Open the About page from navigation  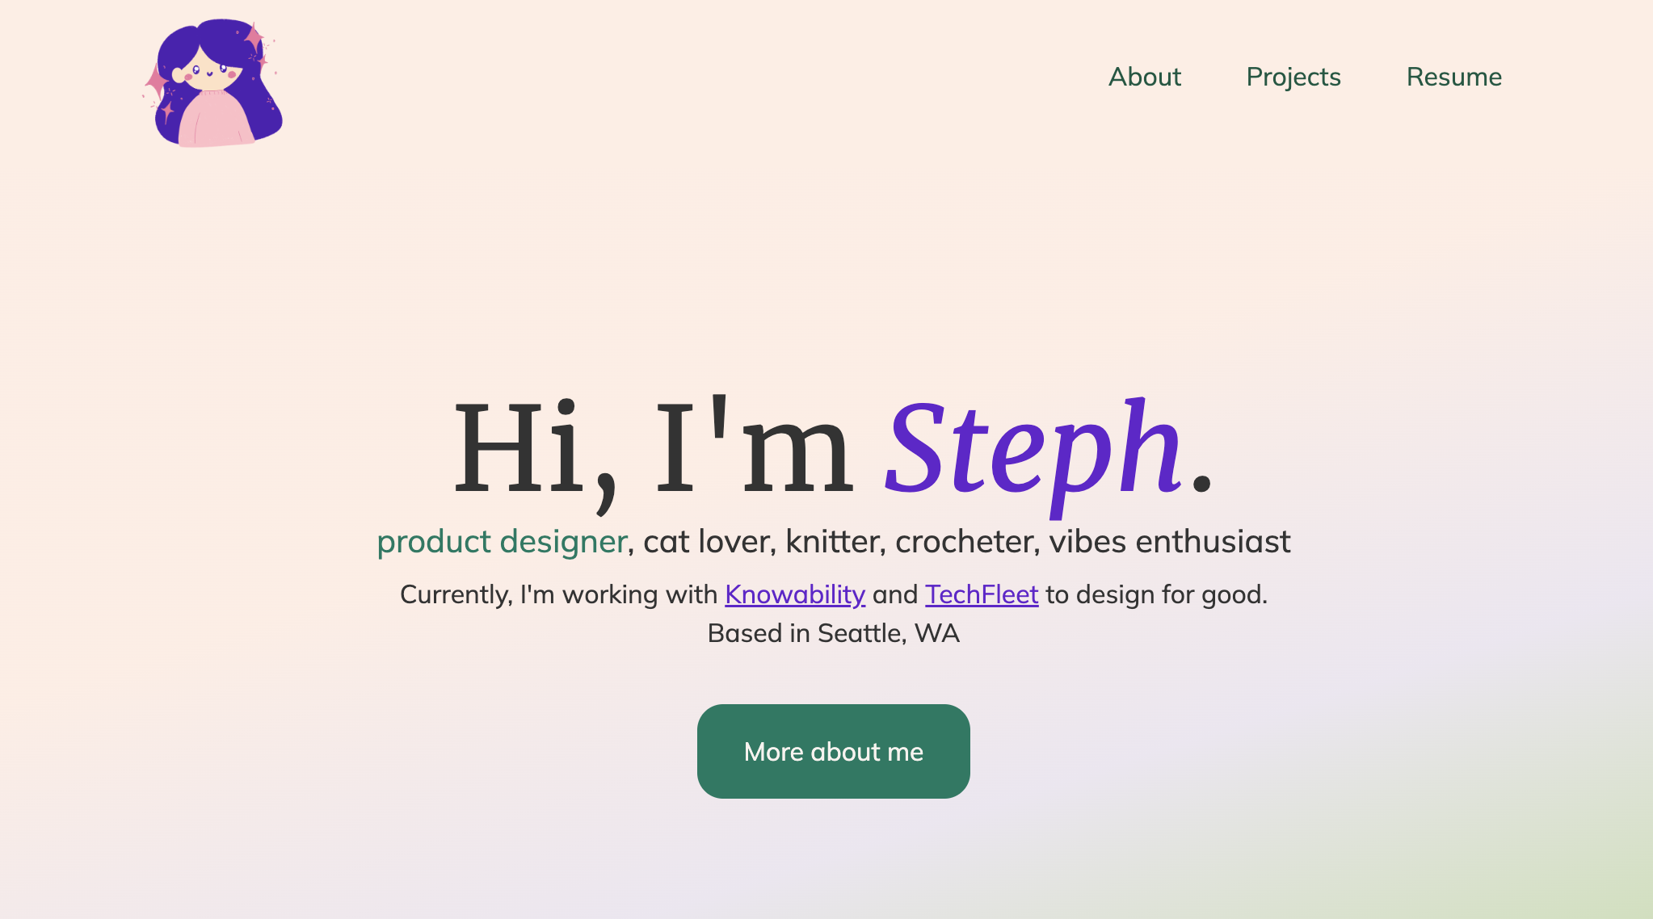click(x=1144, y=77)
